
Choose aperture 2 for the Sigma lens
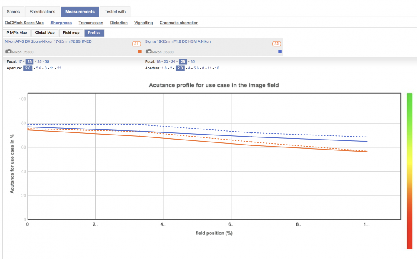click(171, 68)
